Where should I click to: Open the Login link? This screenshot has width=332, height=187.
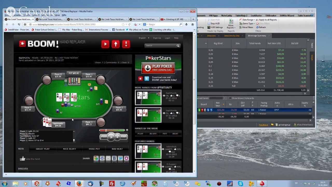[168, 38]
